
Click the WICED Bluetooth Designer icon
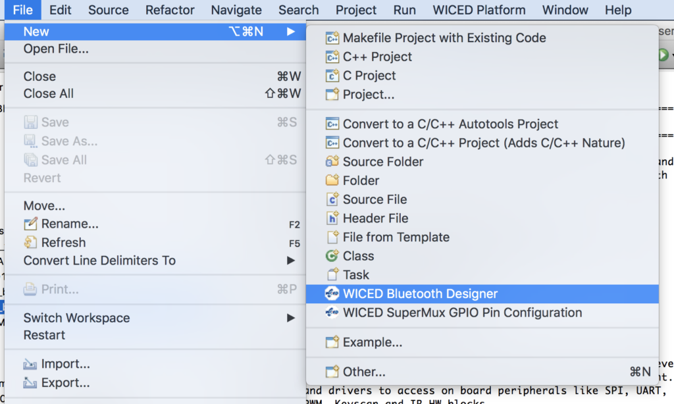332,293
